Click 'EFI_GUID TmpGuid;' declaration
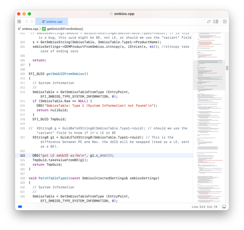The width and height of the screenshot is (244, 230). [x=49, y=119]
